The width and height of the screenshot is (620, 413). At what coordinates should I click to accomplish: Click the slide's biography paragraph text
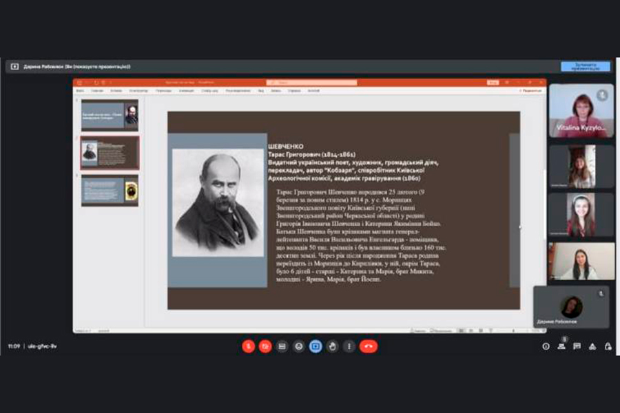361,235
